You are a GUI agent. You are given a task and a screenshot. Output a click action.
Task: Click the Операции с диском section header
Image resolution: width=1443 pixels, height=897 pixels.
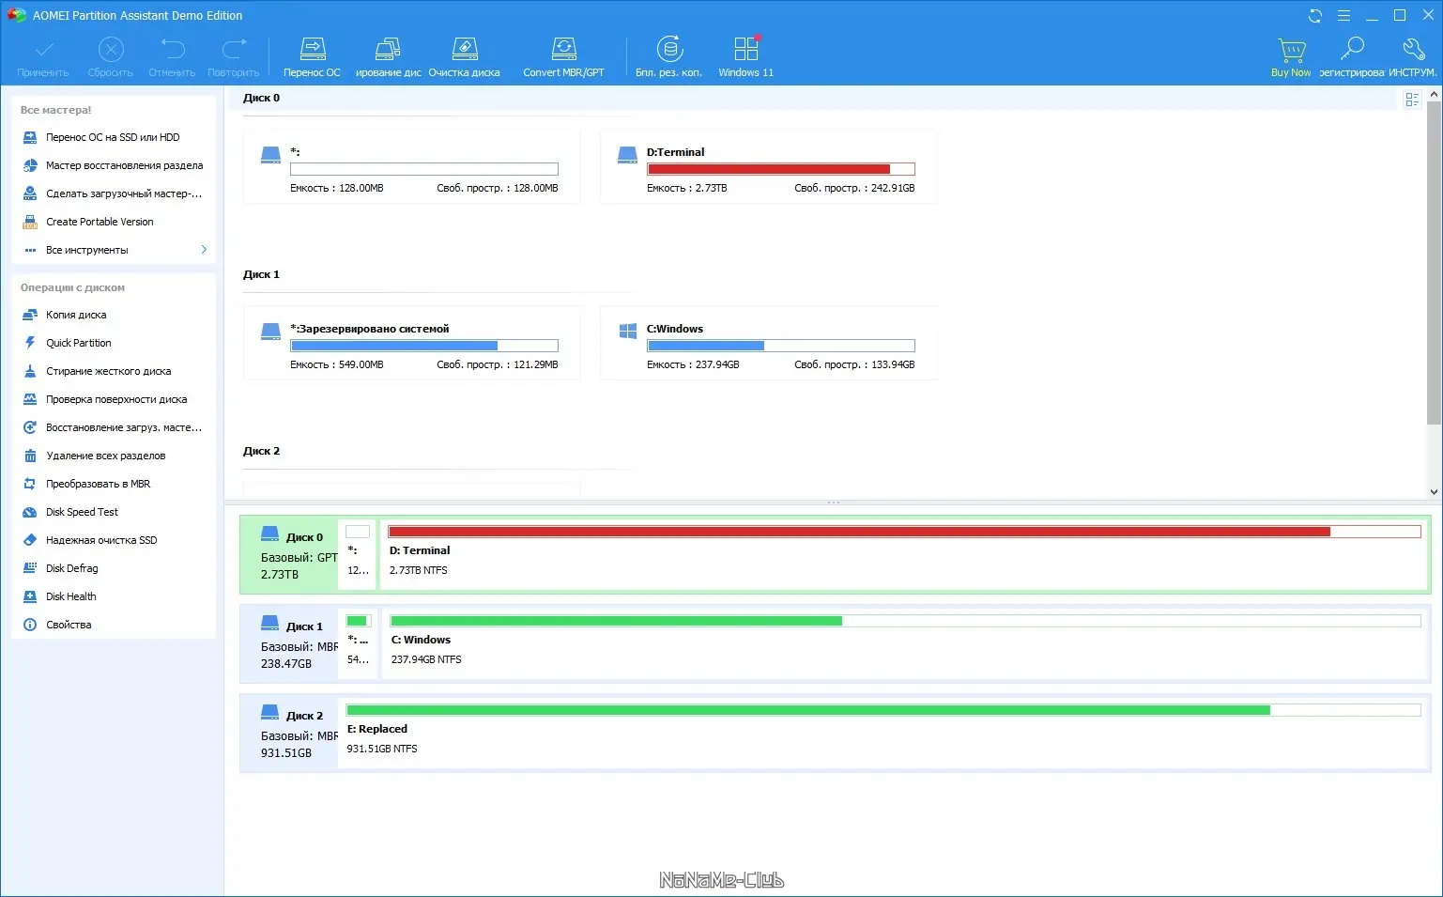point(72,287)
